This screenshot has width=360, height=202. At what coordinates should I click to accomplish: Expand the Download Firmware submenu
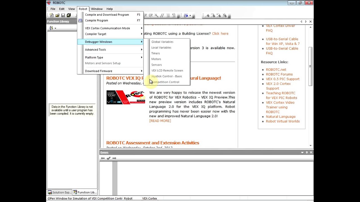click(110, 71)
